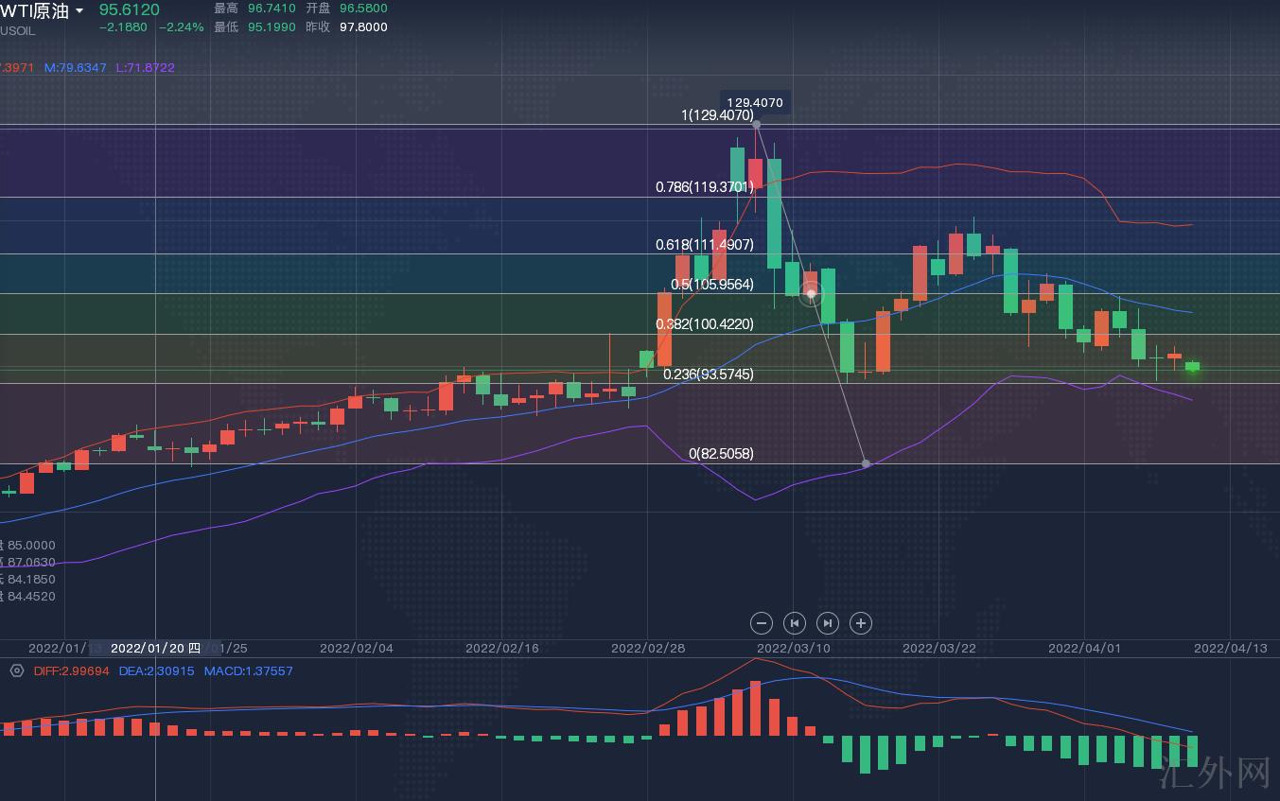
Task: Click the 0.618(111.4907) Fibonacci level label
Action: click(x=705, y=245)
